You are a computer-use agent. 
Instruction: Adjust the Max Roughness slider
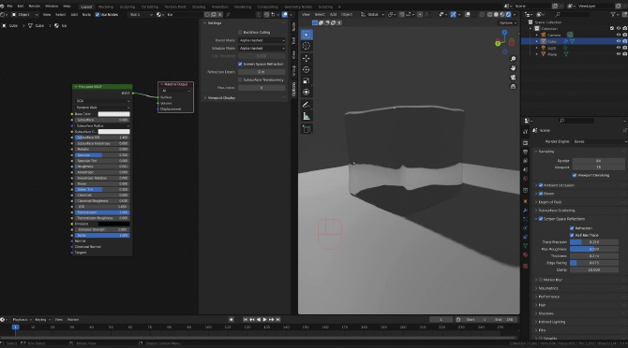point(594,250)
